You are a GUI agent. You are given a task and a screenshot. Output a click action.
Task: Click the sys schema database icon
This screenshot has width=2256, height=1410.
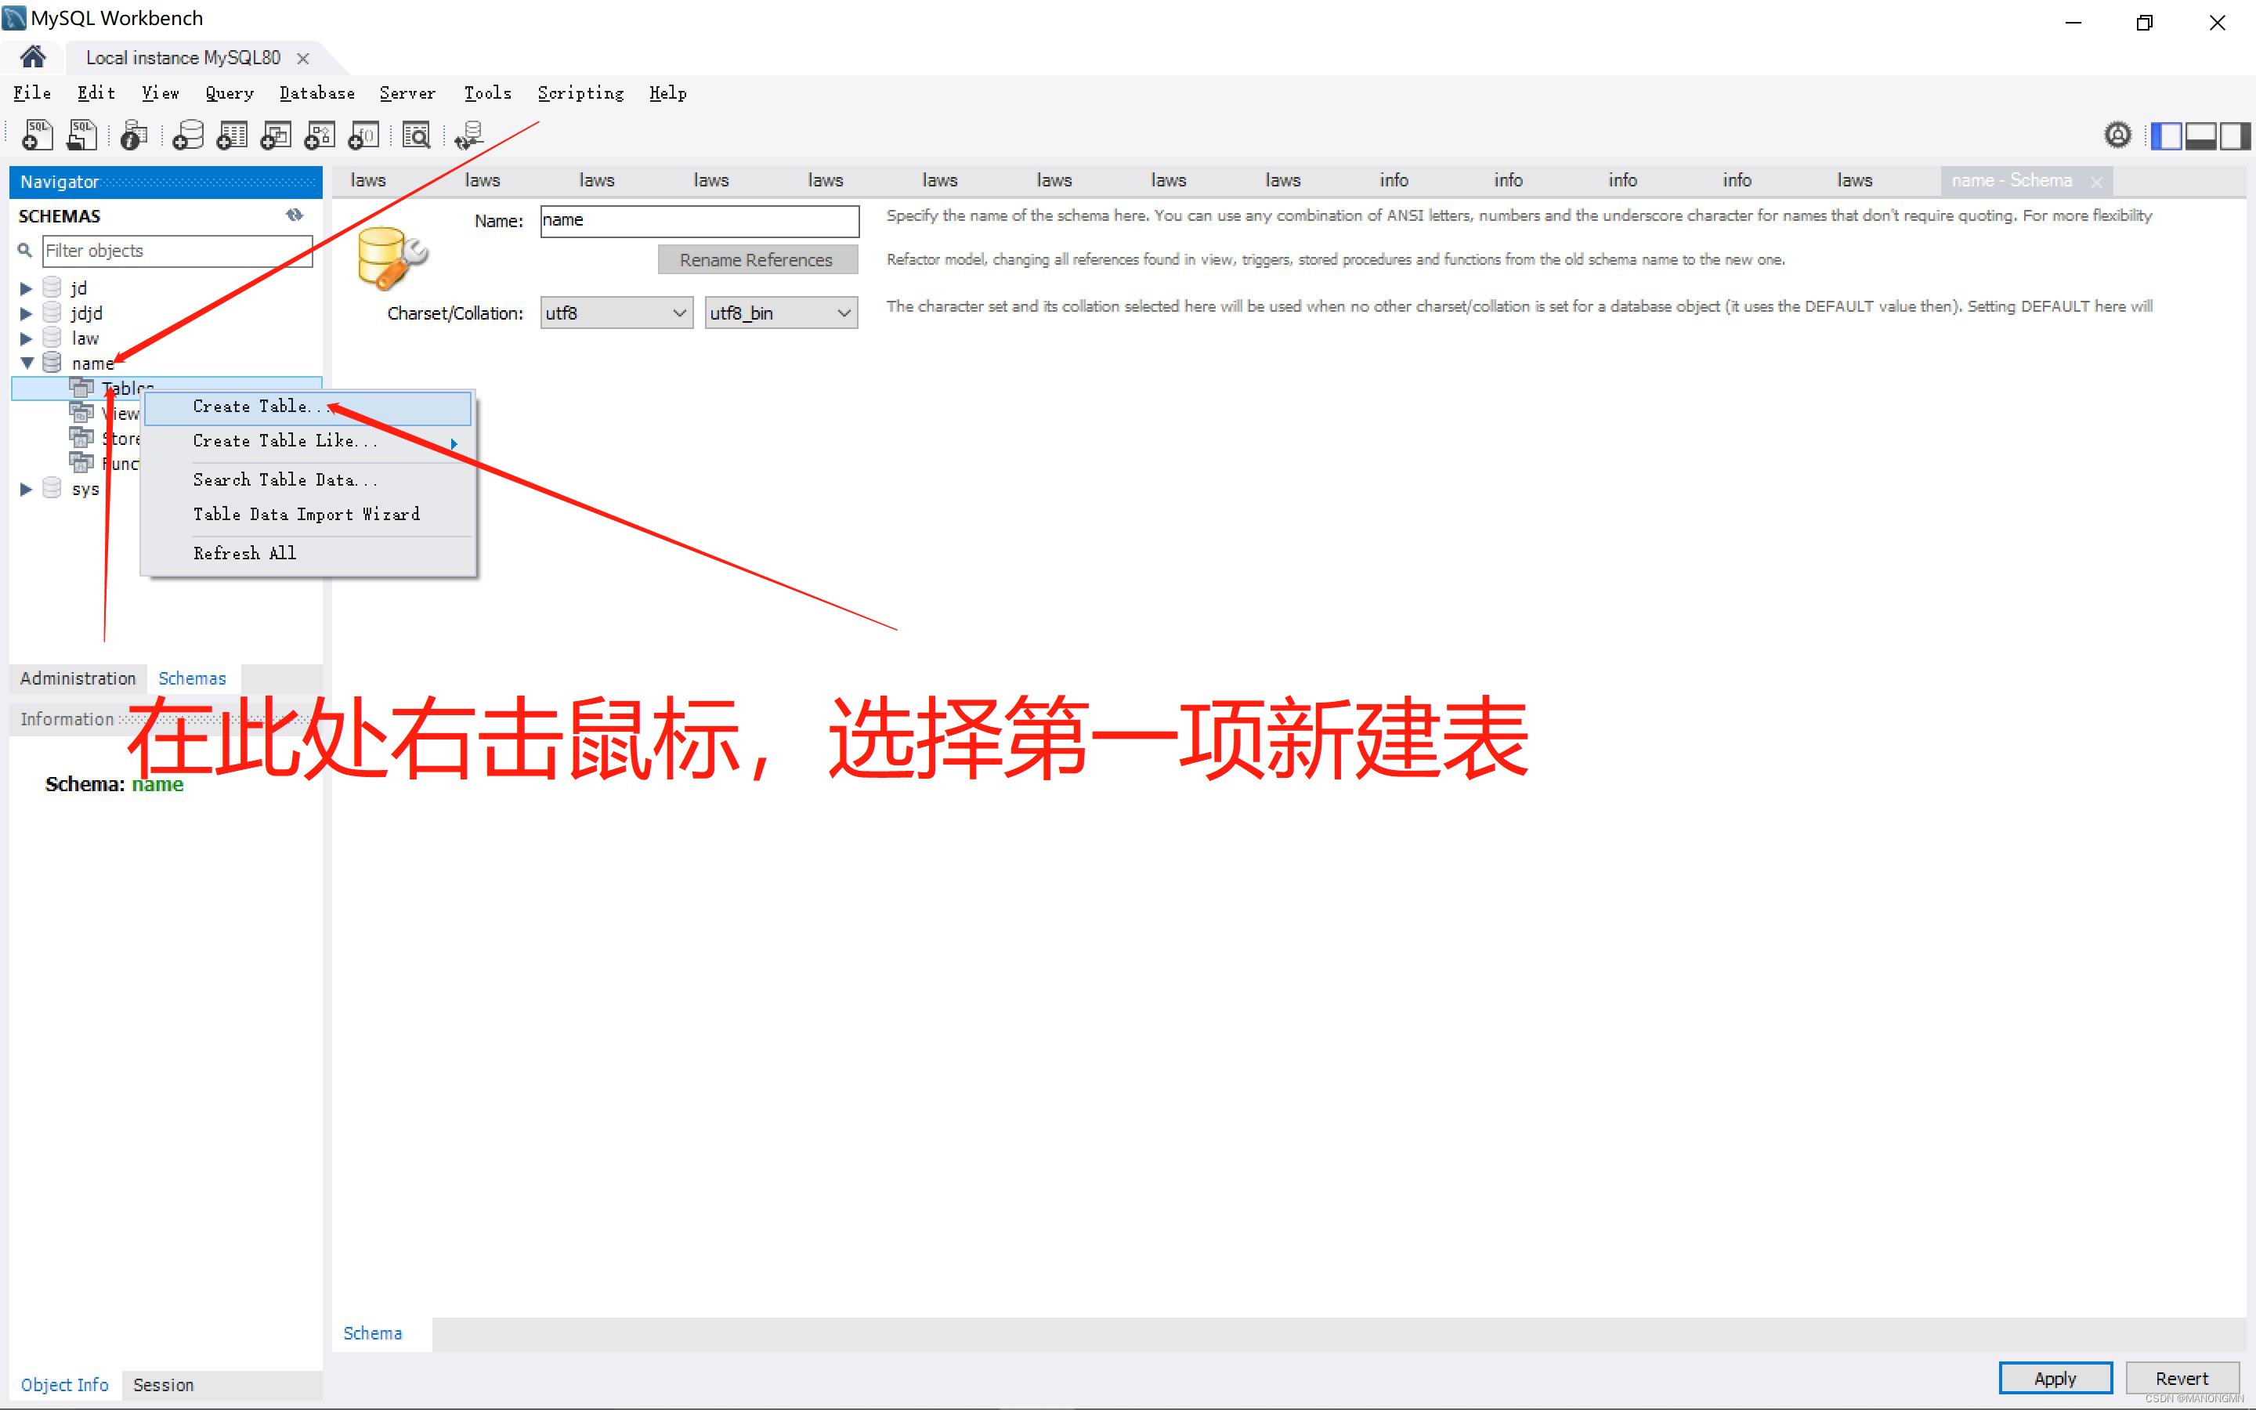pos(52,488)
